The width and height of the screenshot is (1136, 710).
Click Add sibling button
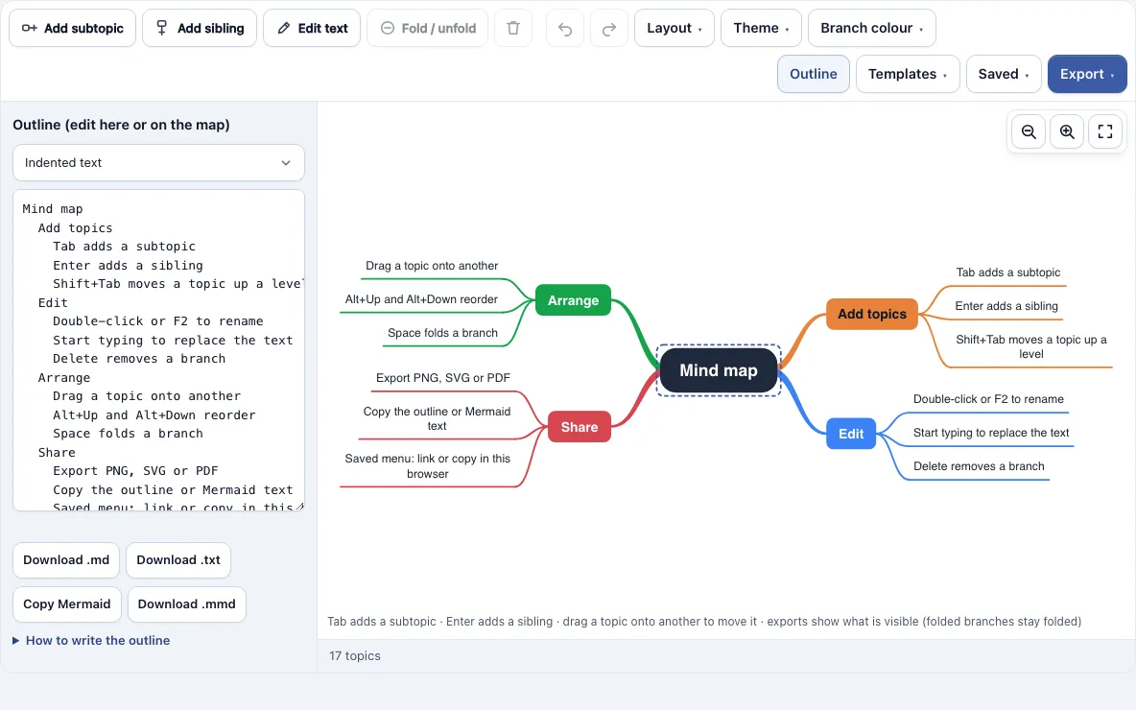coord(200,28)
